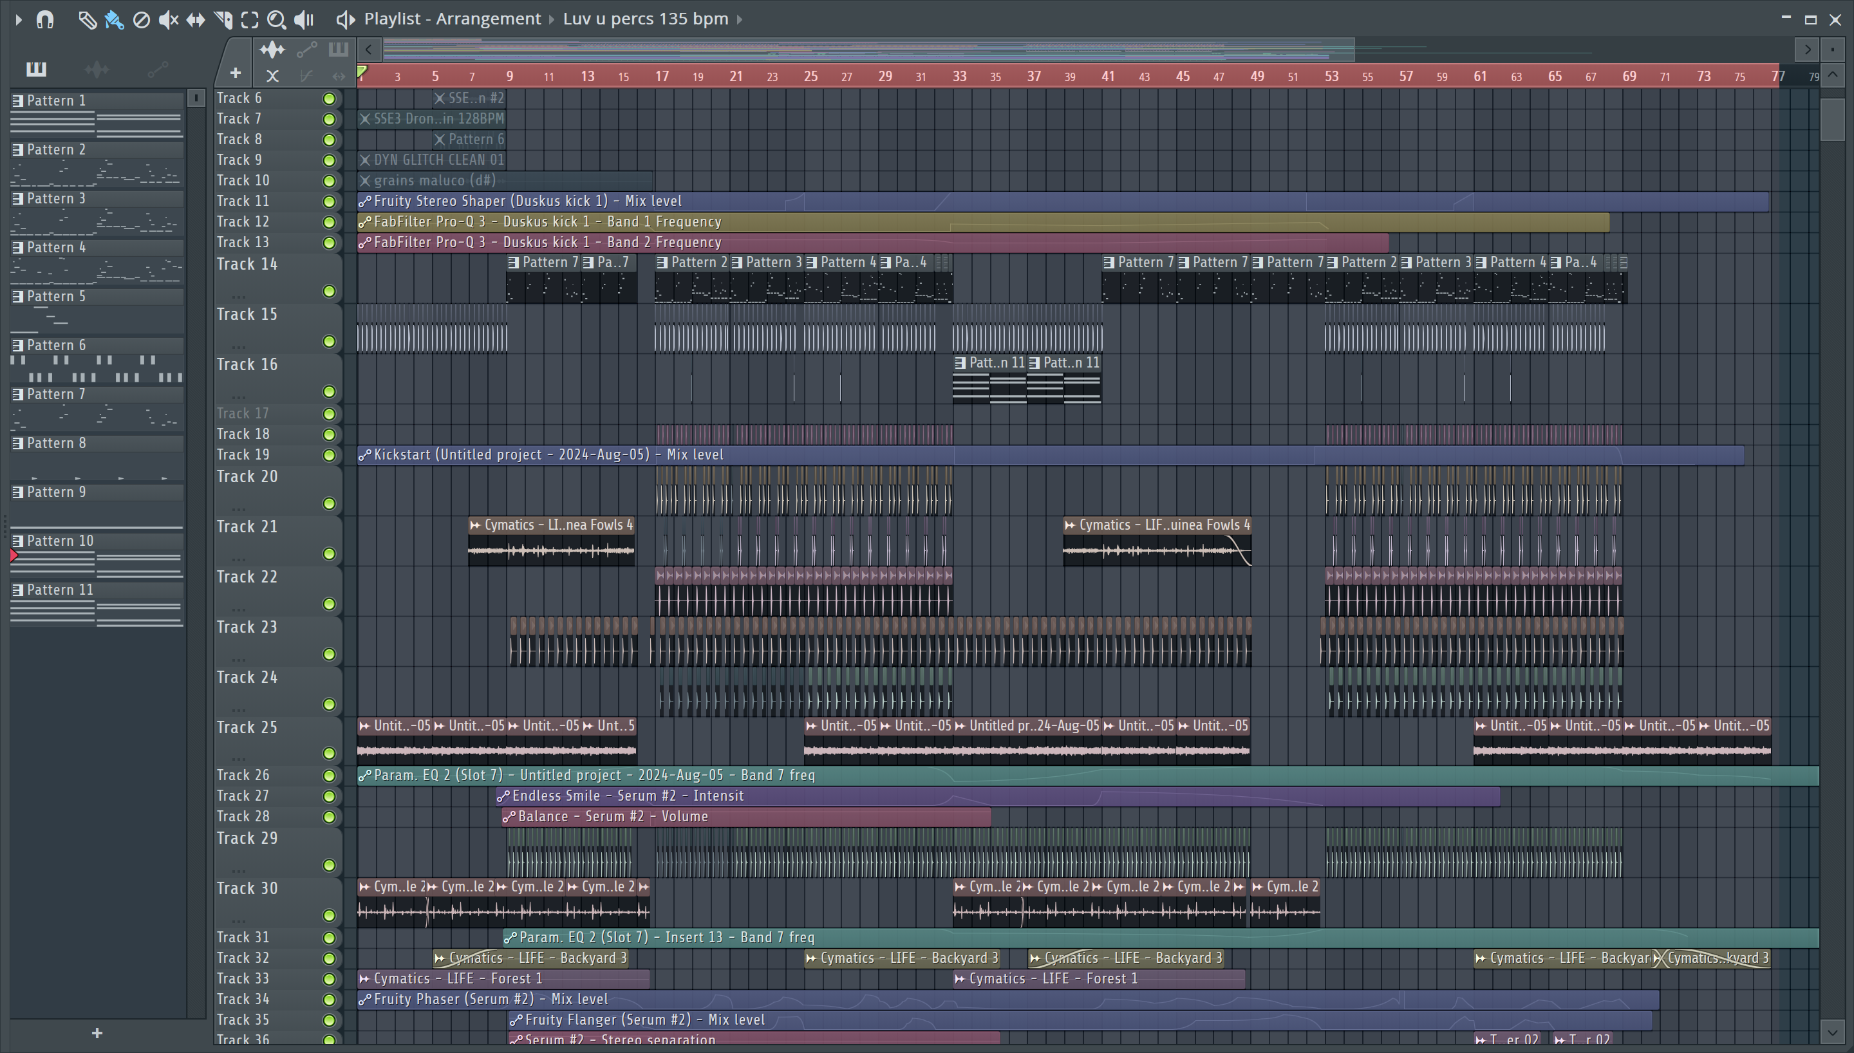Select Pattern 5 in the picker

coord(97,311)
